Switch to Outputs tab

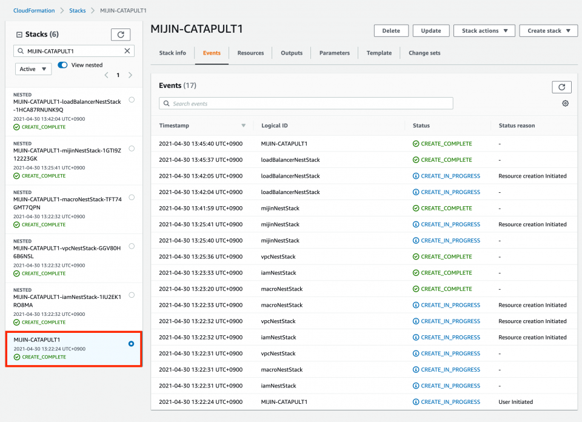[292, 53]
